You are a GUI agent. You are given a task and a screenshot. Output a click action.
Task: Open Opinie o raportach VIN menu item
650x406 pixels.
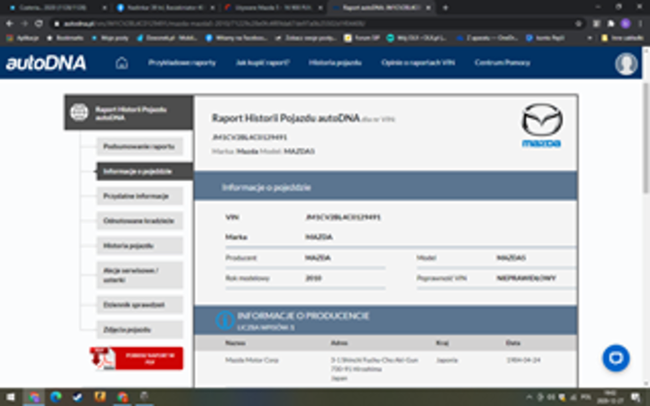pyautogui.click(x=418, y=63)
